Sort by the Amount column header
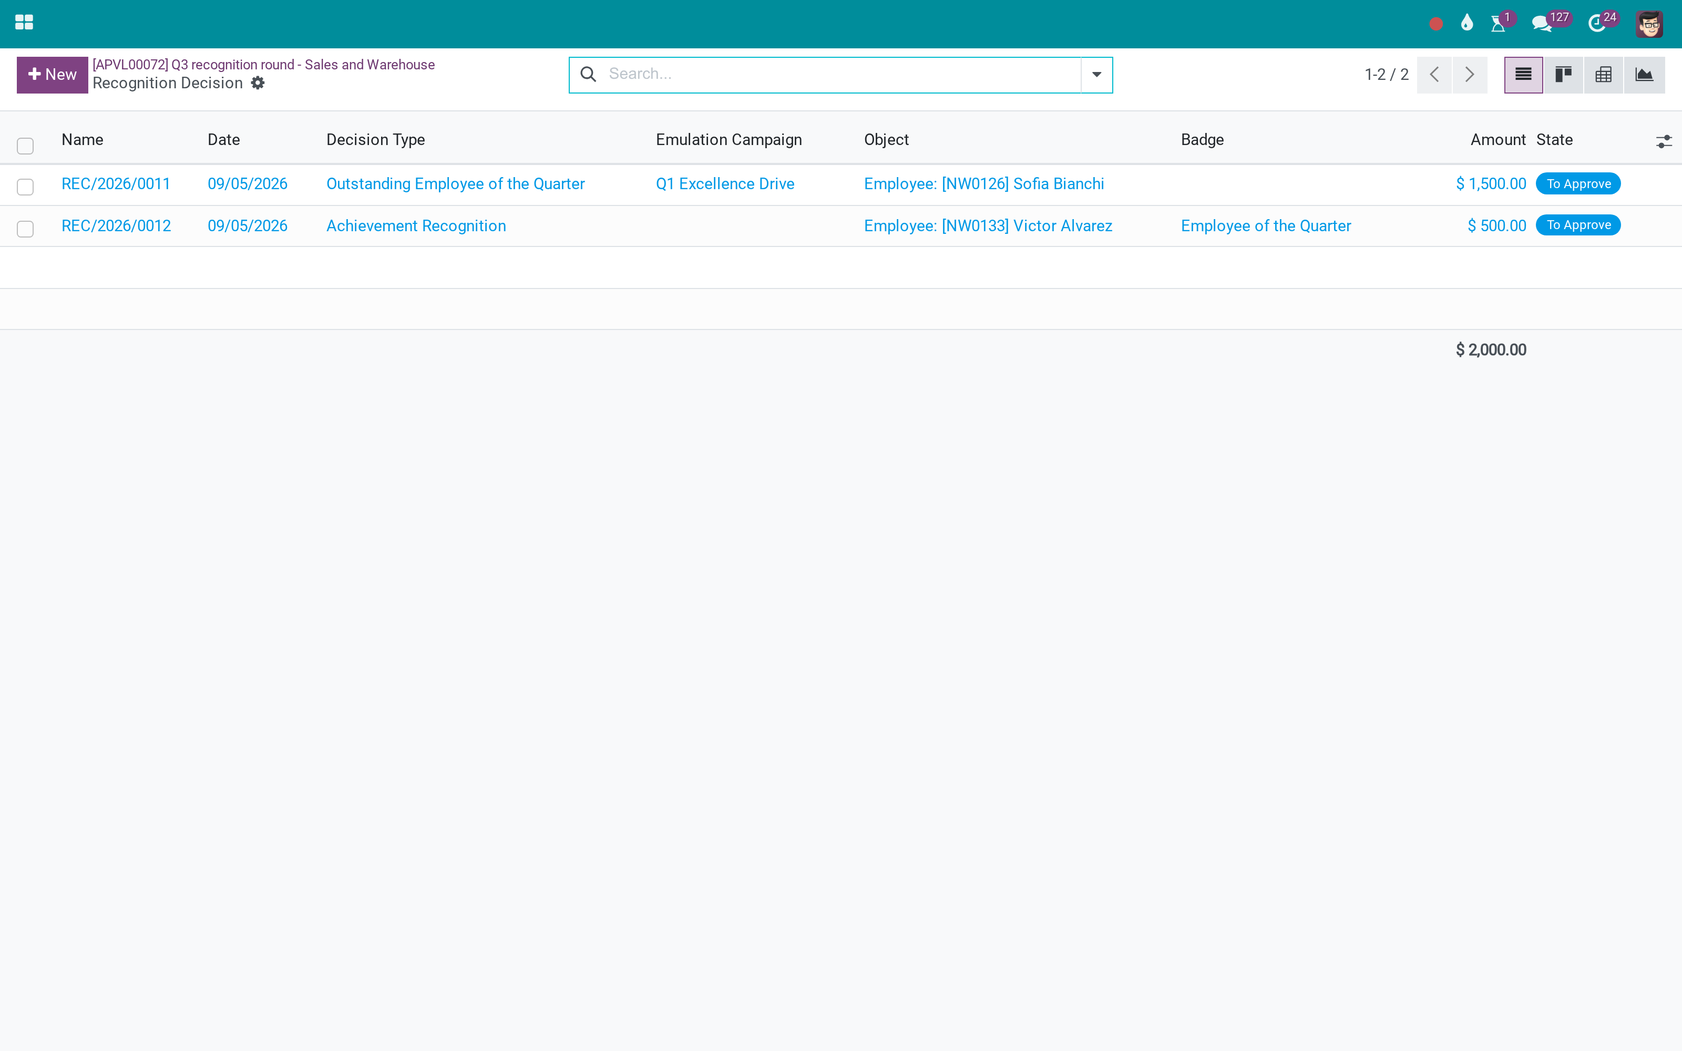Image resolution: width=1682 pixels, height=1051 pixels. [1498, 140]
